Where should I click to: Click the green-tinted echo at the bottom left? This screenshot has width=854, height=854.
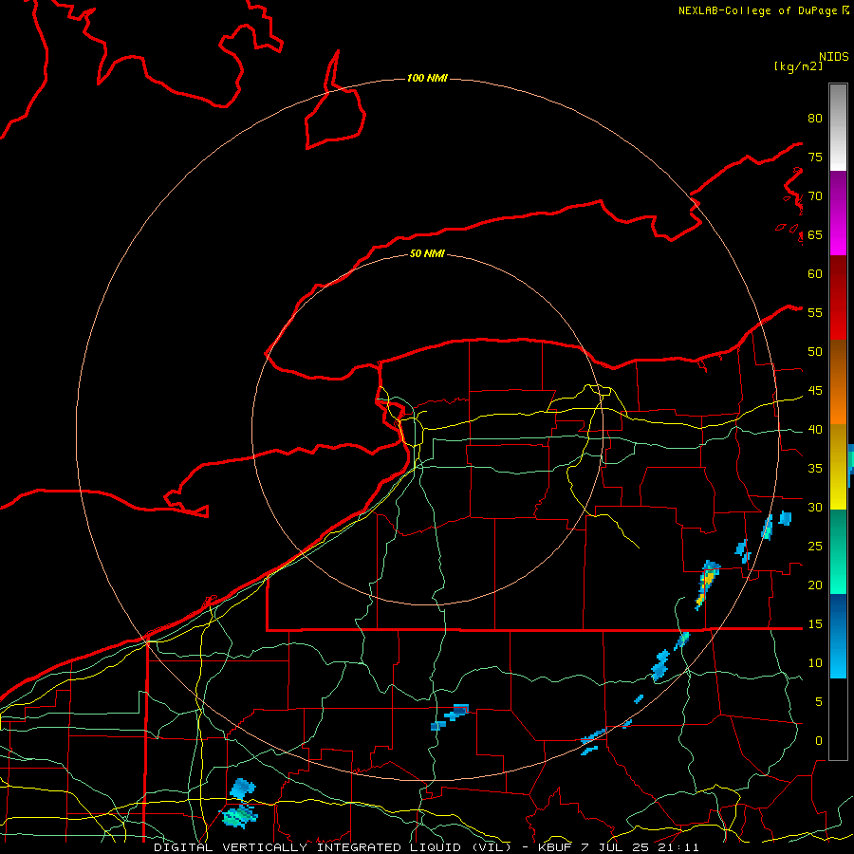point(238,816)
